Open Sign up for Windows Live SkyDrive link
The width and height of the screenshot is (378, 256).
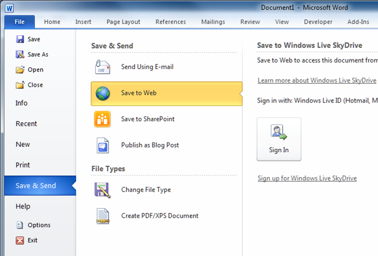(x=307, y=179)
